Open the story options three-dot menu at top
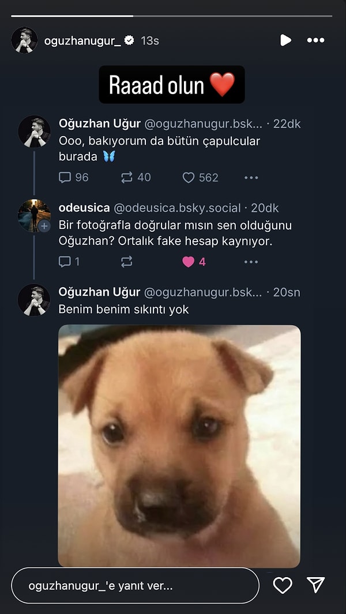This screenshot has width=346, height=614. [x=315, y=40]
